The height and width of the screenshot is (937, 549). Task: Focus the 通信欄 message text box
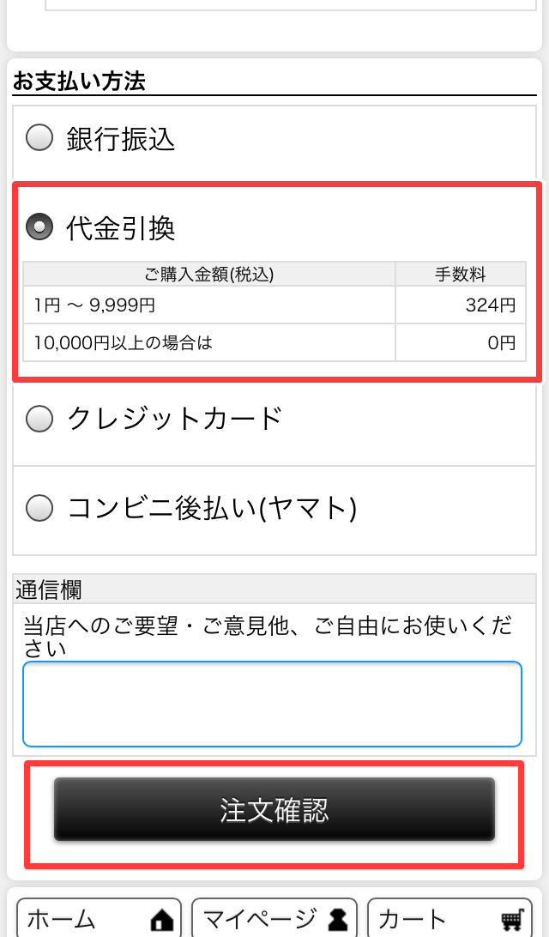click(x=273, y=704)
